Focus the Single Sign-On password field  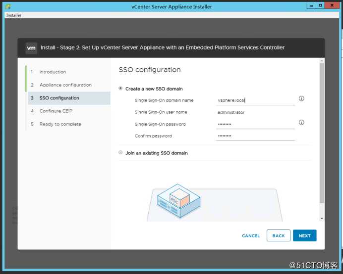(x=255, y=124)
